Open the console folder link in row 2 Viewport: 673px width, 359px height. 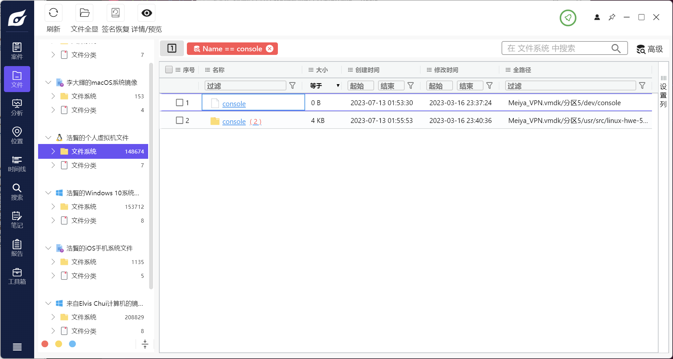click(234, 121)
